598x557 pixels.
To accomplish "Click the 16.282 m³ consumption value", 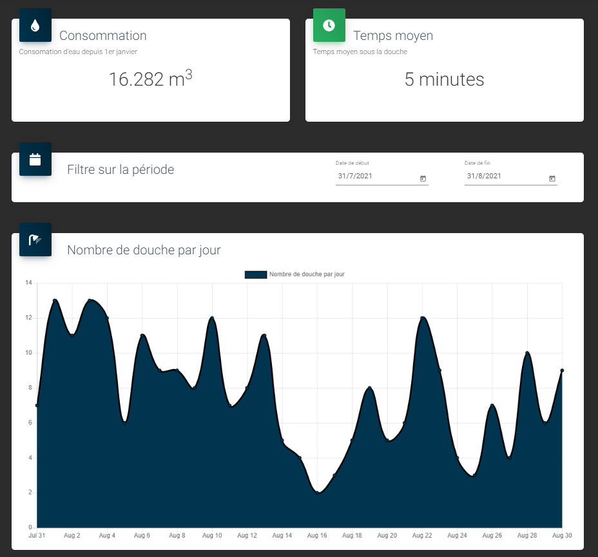I will (151, 79).
